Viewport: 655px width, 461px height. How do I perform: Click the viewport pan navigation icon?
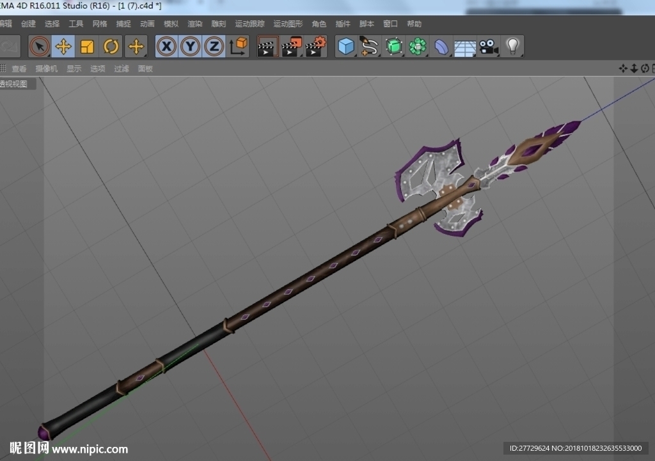623,68
